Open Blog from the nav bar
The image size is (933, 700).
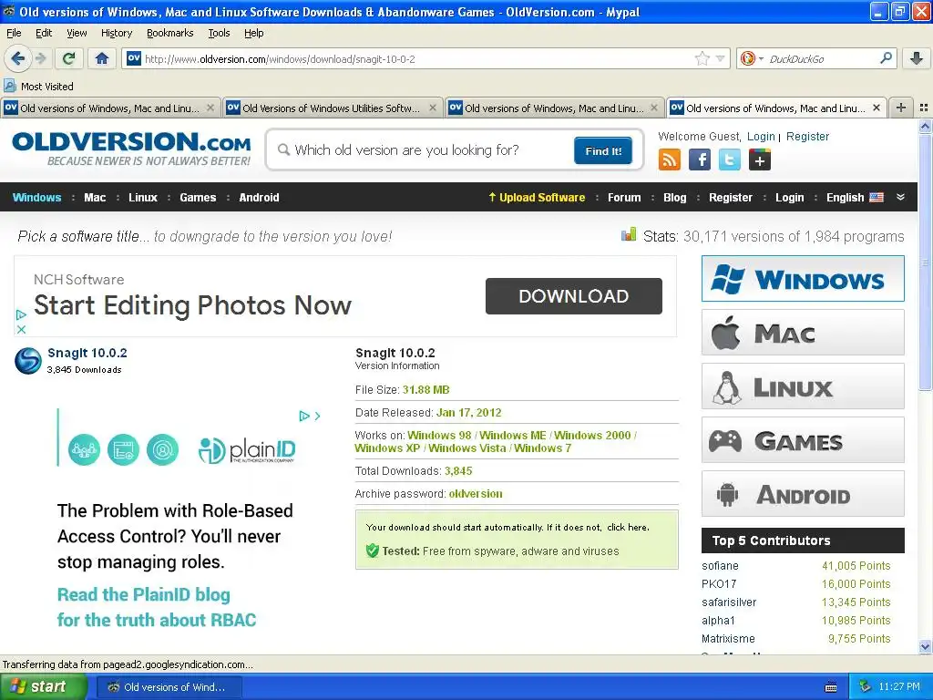675,197
